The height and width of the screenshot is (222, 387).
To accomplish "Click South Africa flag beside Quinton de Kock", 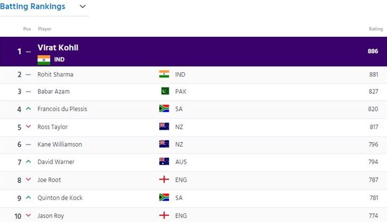I will (x=164, y=197).
